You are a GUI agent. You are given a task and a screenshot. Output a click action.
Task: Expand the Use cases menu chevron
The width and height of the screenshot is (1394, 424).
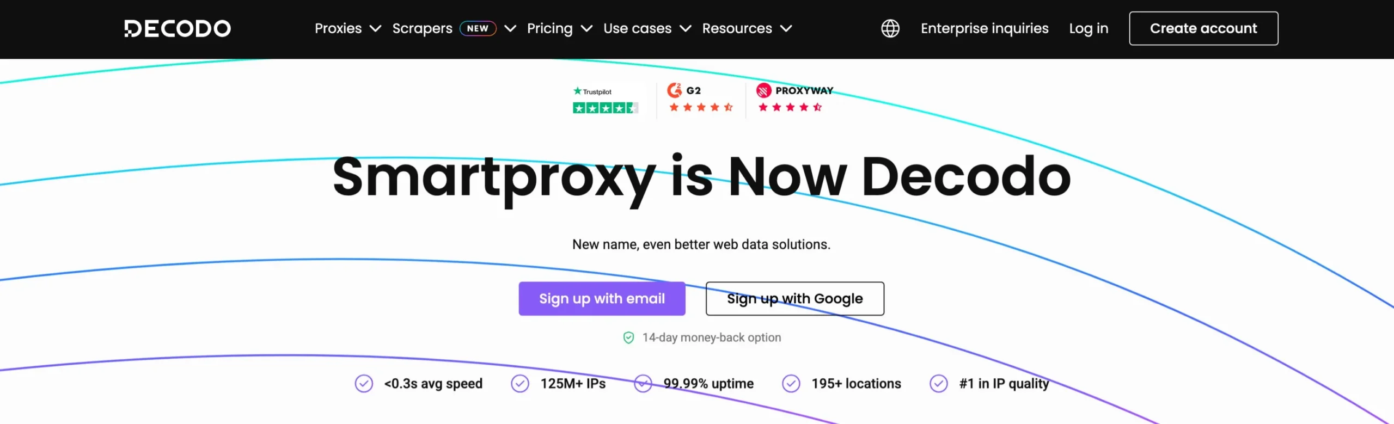(x=686, y=28)
